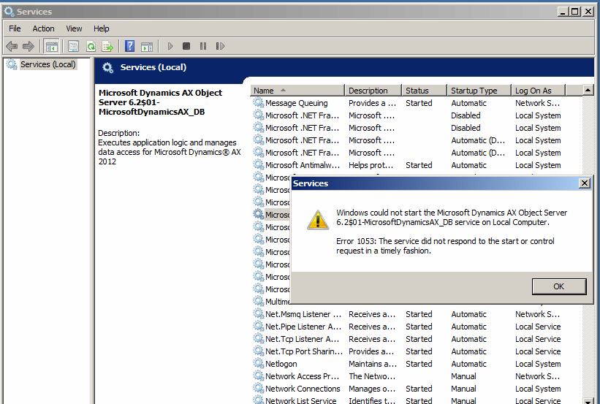
Task: Click the gear icon beside Net.Pipe Listener
Action: coord(258,326)
